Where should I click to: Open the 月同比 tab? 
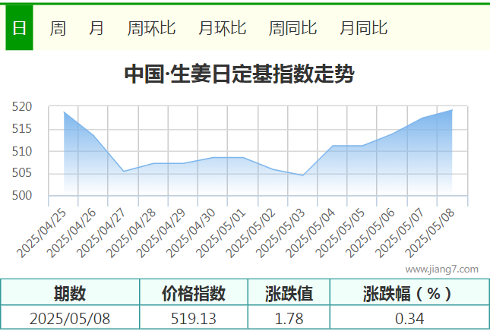[364, 28]
